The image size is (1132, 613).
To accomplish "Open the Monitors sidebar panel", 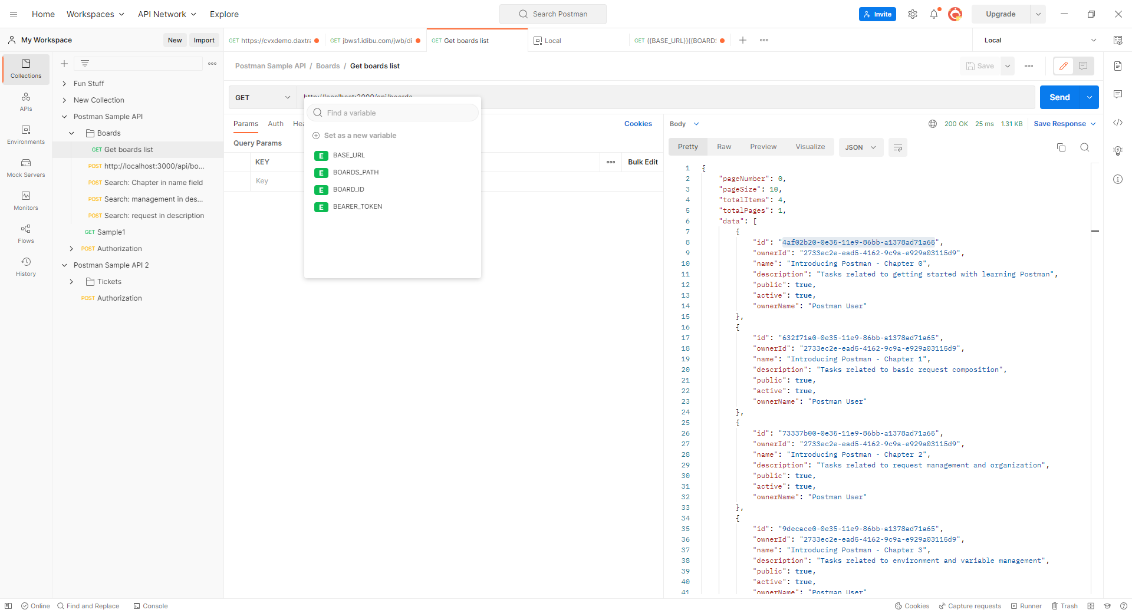I will tap(26, 201).
